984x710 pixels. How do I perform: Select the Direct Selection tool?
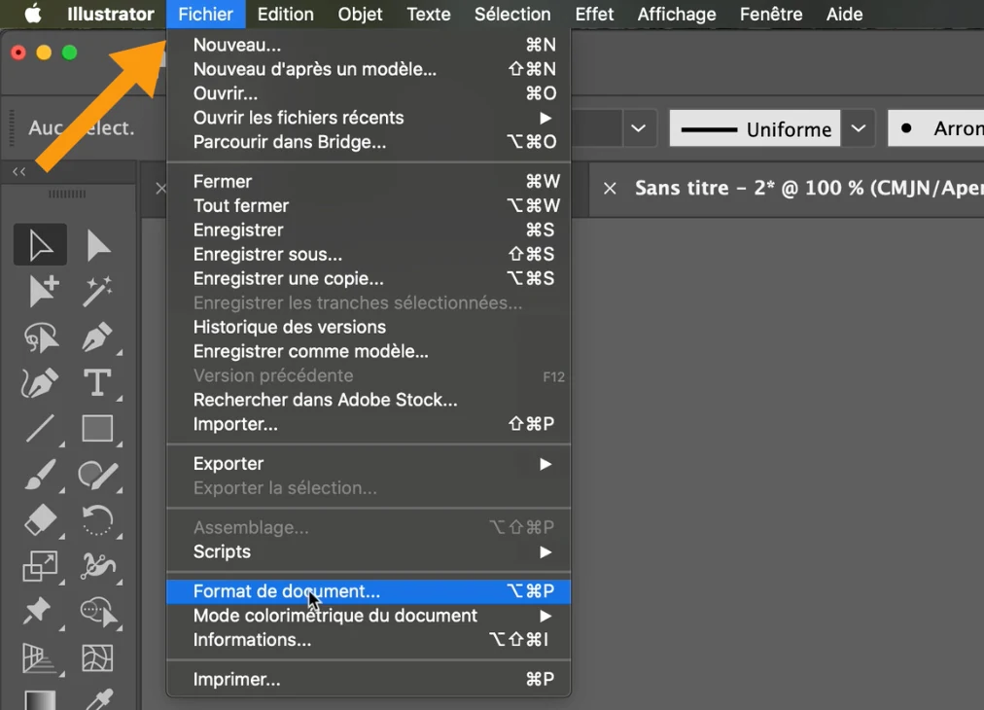pos(98,244)
